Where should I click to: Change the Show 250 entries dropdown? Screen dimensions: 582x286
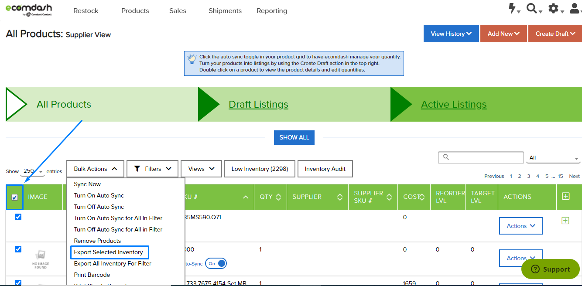(x=33, y=171)
